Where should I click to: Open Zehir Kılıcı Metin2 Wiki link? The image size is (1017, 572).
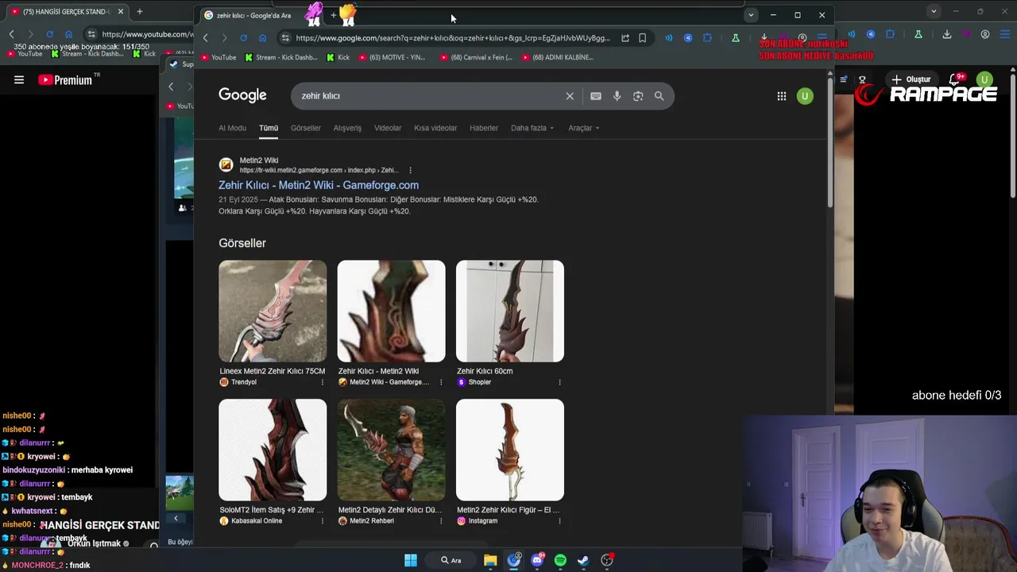319,185
